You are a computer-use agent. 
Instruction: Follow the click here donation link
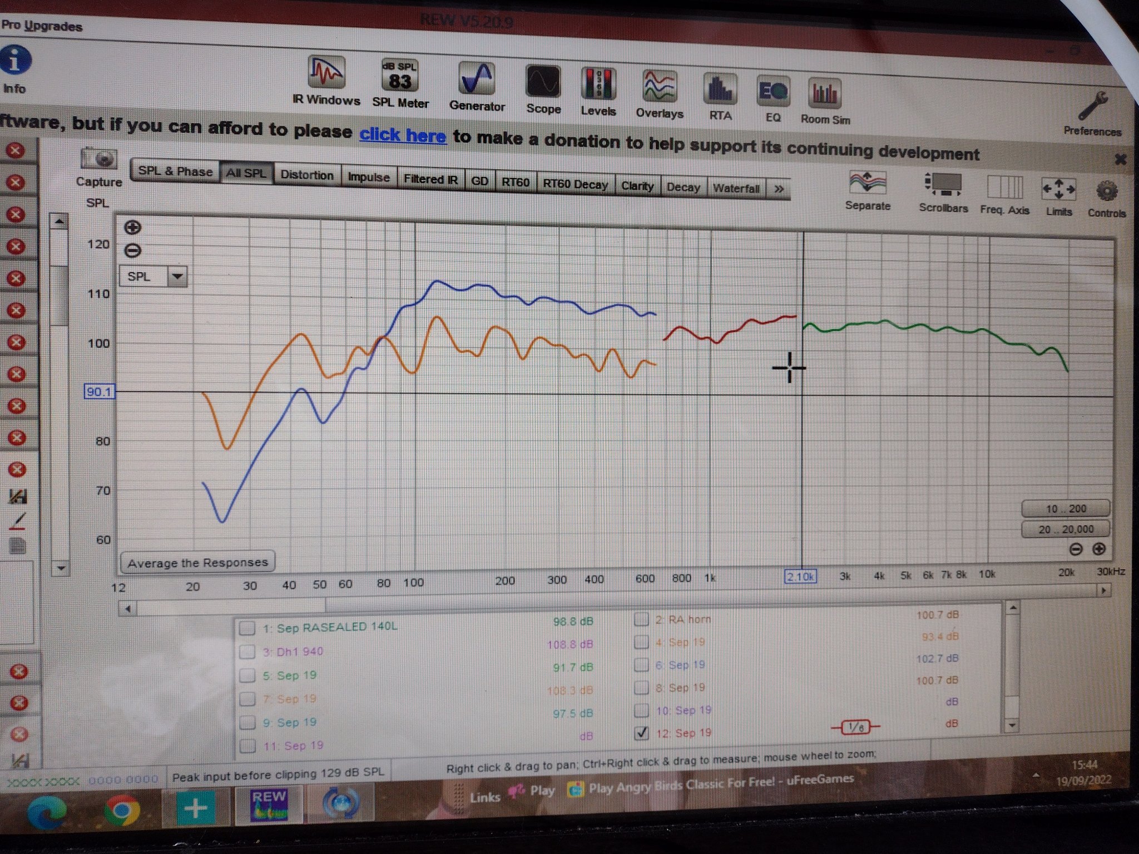(x=403, y=135)
